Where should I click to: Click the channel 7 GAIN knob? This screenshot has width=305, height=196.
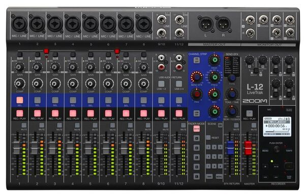point(126,67)
